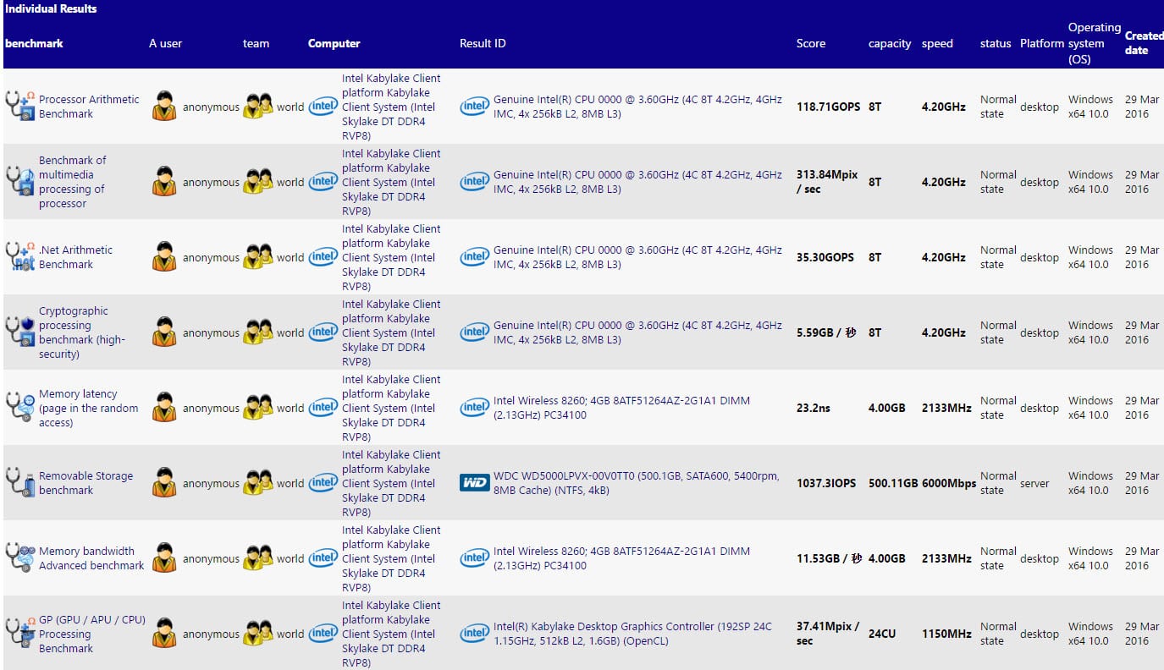Open the Removable Storage benchmark link
Viewport: 1164px width, 670px height.
(86, 483)
